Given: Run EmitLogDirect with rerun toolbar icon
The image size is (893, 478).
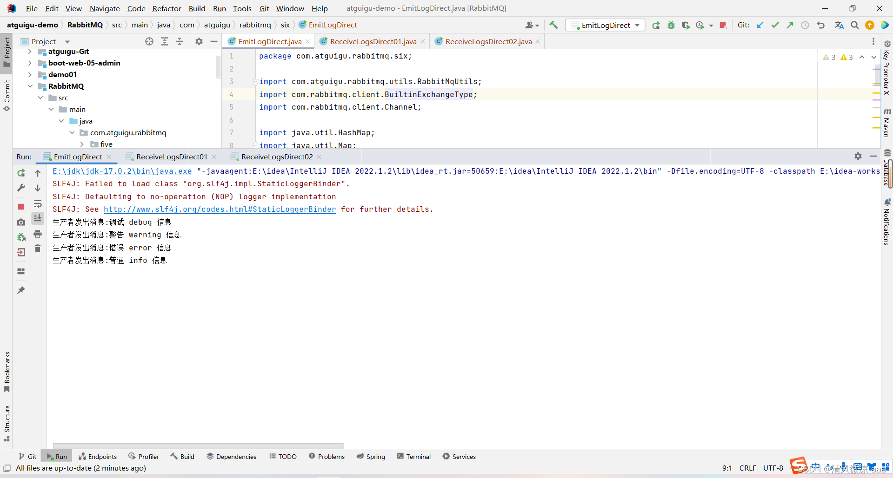Looking at the screenshot, I should coord(656,25).
